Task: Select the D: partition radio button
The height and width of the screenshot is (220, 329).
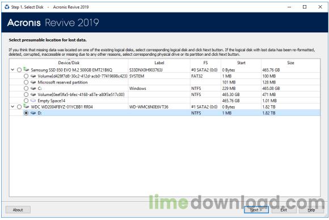Action: pyautogui.click(x=26, y=113)
